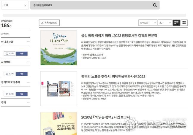This screenshot has width=193, height=135.
Task: Apply the 자원형태 filter with 적용
Action: 22,74
